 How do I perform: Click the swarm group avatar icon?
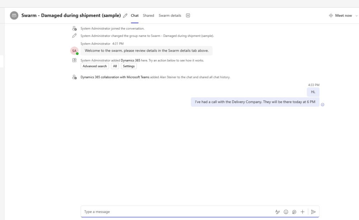pyautogui.click(x=14, y=15)
